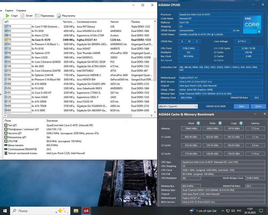Click the horizontal scrollbar right arrow

coord(151,115)
